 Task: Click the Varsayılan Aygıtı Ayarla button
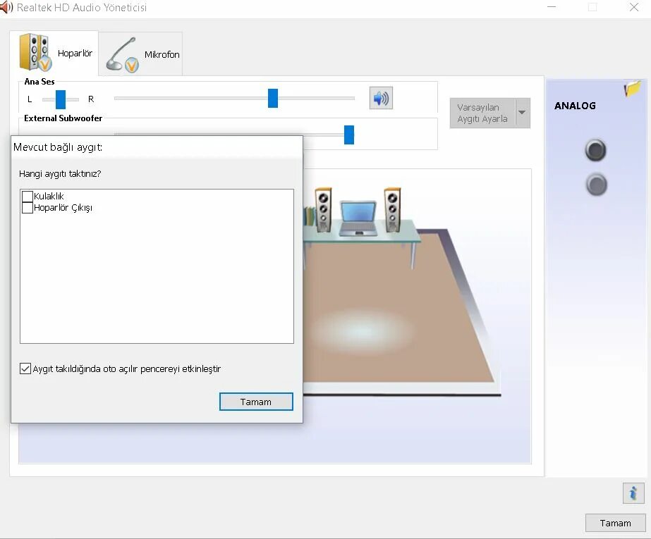click(482, 113)
